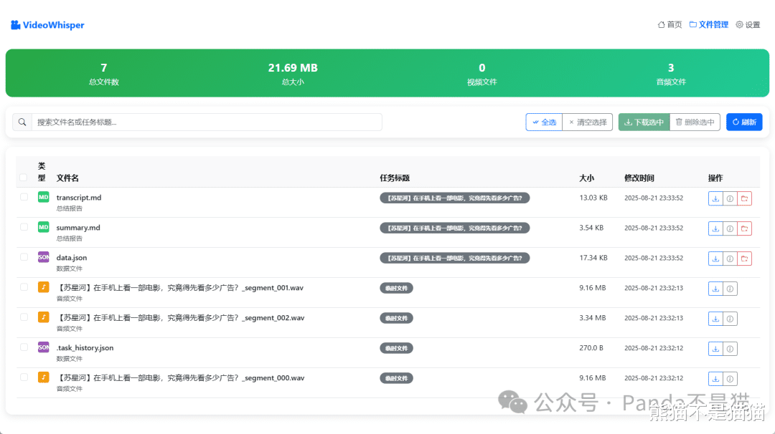Click the JSON type icon of data.json
Viewport: 775px width, 434px height.
pos(44,257)
